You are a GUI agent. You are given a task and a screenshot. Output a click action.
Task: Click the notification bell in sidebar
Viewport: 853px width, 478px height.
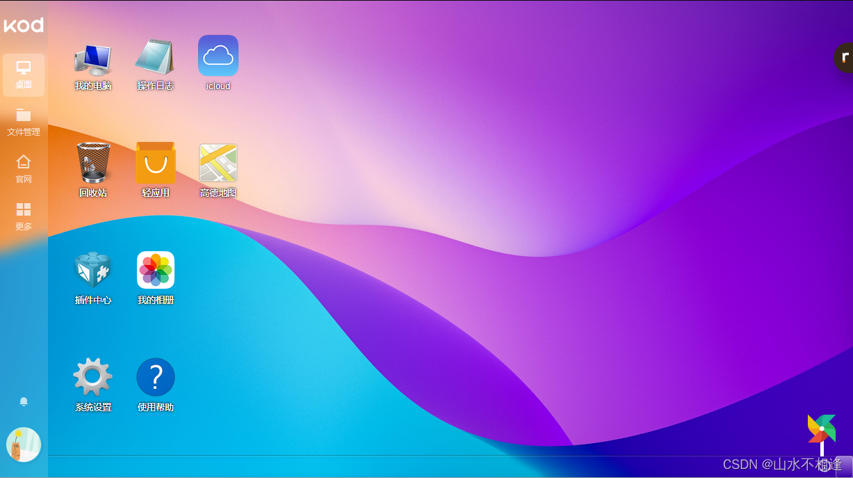click(x=24, y=401)
